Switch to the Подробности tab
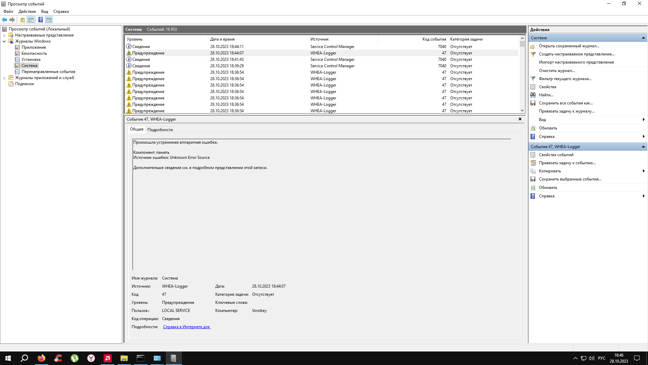The image size is (648, 365). (x=160, y=130)
